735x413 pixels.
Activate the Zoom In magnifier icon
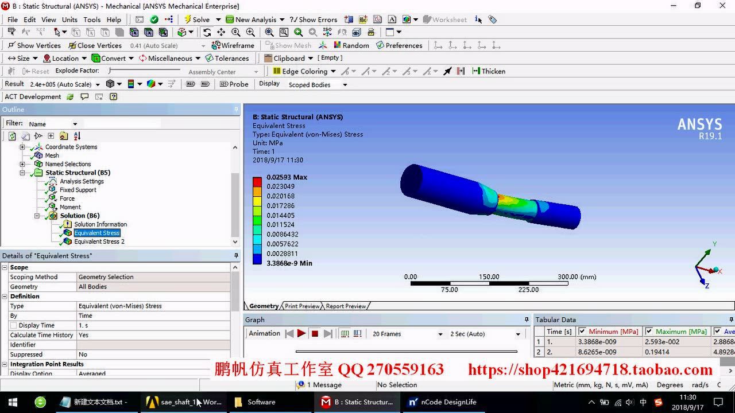(x=250, y=32)
